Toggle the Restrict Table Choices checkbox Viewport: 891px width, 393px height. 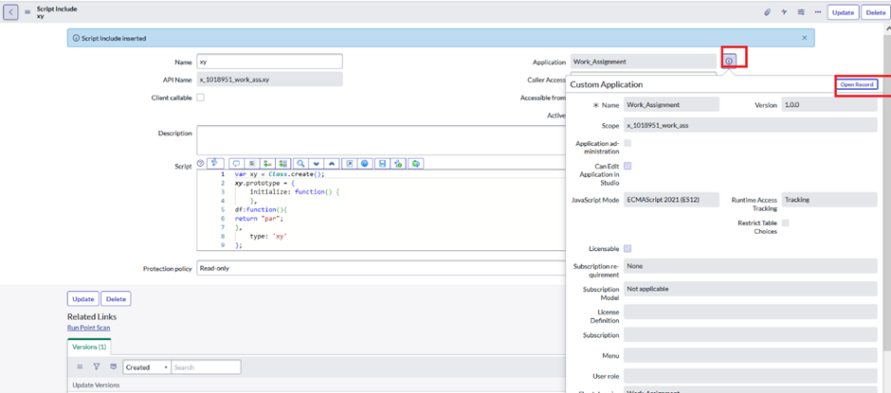pos(785,223)
